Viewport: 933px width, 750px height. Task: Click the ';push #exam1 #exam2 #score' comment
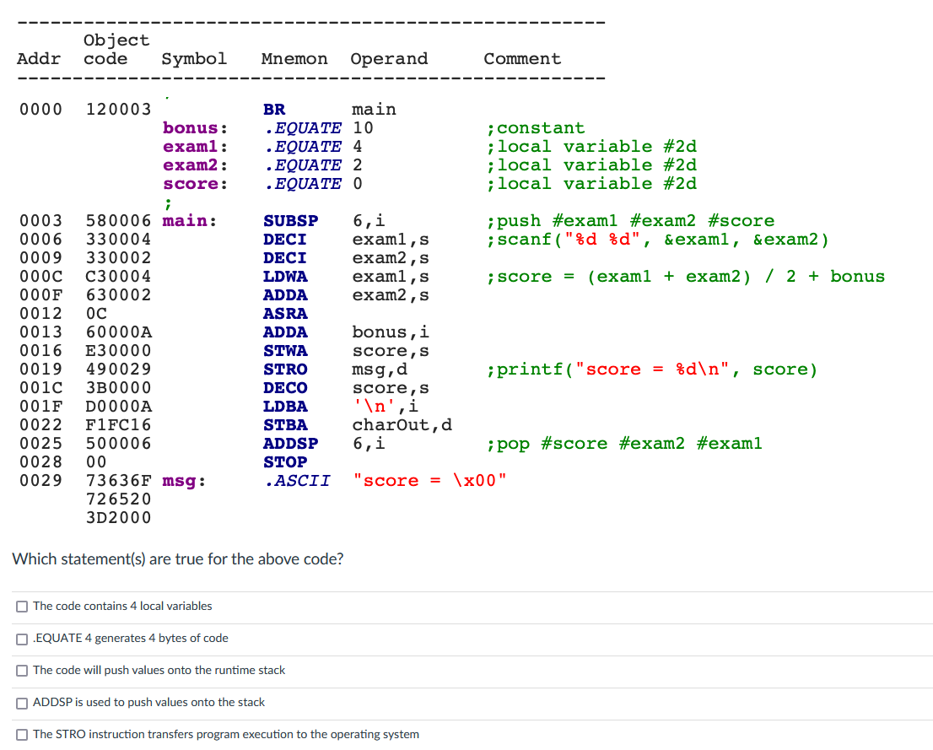click(x=630, y=221)
